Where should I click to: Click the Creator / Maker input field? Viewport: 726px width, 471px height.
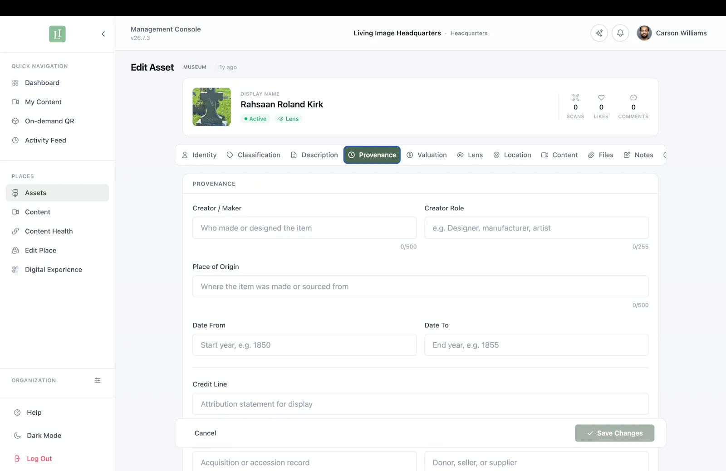point(304,228)
